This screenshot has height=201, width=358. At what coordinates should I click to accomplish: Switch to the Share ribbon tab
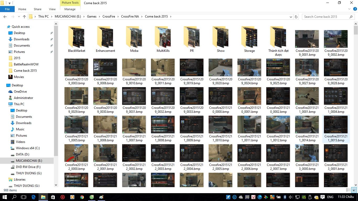pos(37,9)
